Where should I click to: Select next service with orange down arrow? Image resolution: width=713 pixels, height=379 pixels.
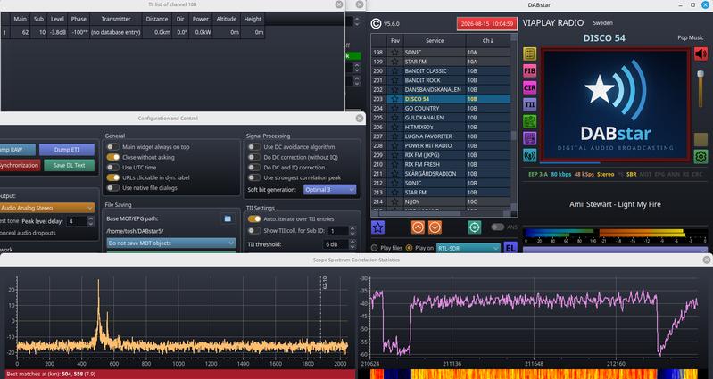435,227
